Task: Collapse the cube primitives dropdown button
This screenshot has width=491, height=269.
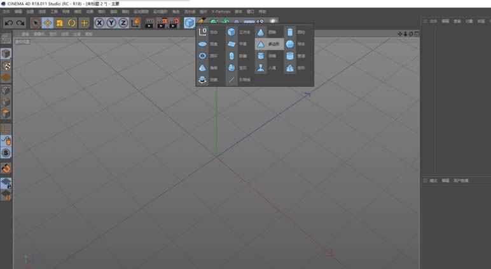Action: tap(189, 23)
